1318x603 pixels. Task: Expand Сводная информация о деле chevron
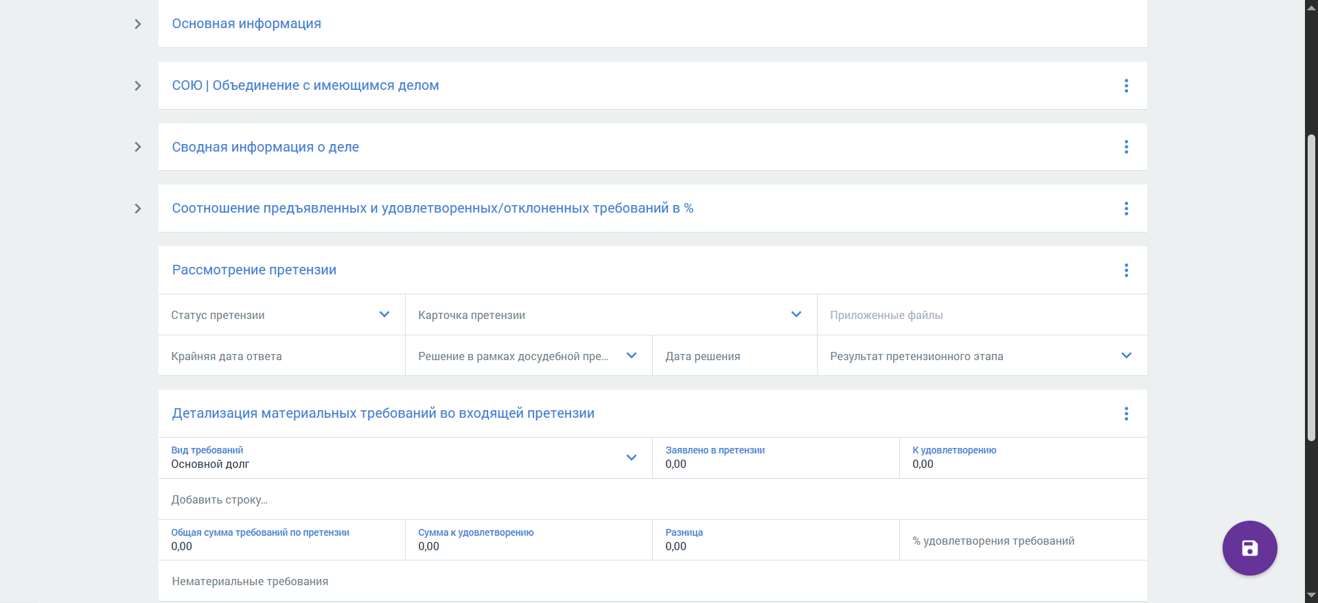(x=138, y=147)
